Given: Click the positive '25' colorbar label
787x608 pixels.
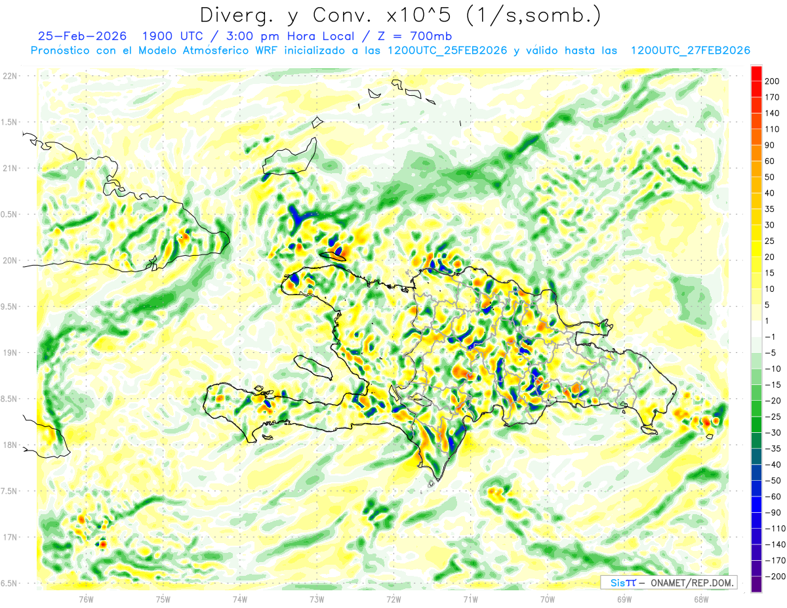Looking at the screenshot, I should [x=771, y=241].
